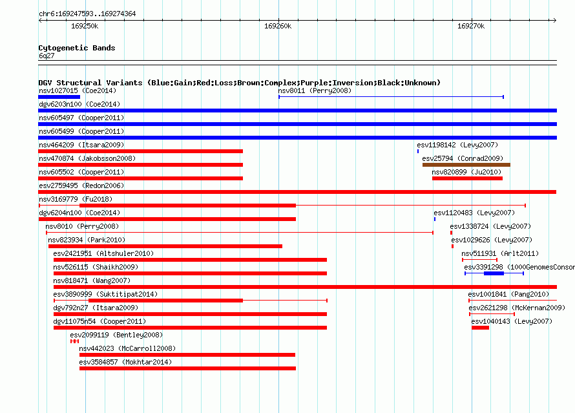Open esv1198142 (Levy2007) label
575x413 pixels.
[x=457, y=145]
